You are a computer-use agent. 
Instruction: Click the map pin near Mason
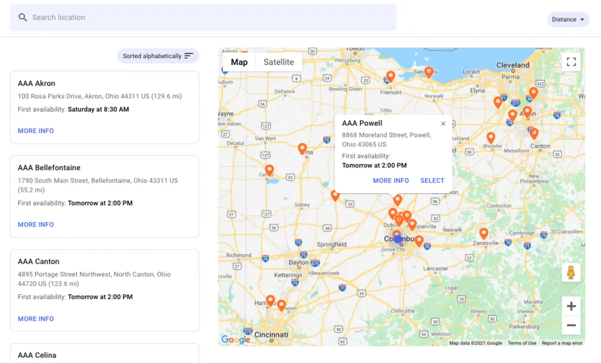click(281, 305)
